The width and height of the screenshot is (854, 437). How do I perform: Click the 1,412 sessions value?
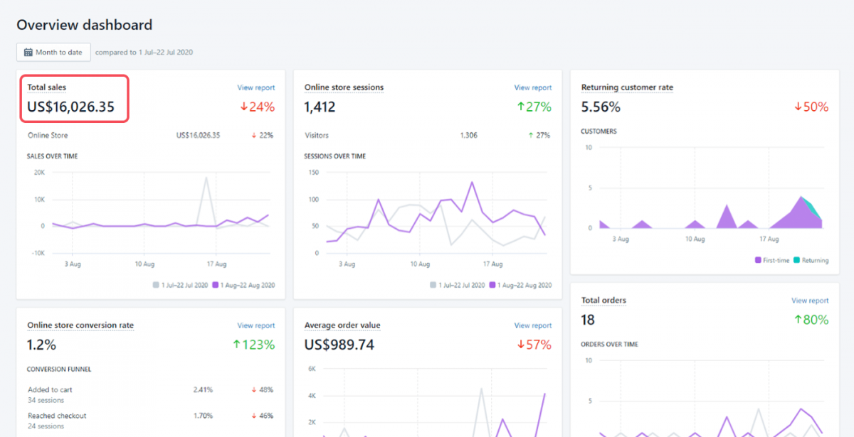(320, 107)
